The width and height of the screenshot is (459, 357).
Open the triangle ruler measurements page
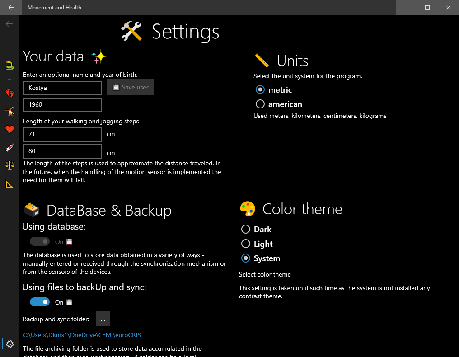(x=9, y=184)
